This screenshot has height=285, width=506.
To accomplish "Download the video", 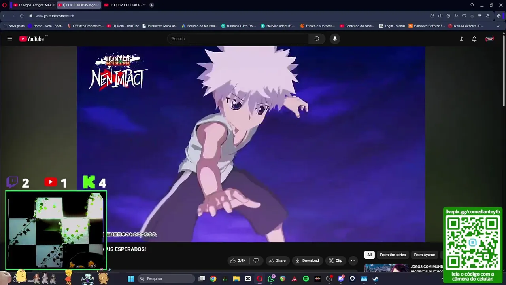I will [307, 260].
